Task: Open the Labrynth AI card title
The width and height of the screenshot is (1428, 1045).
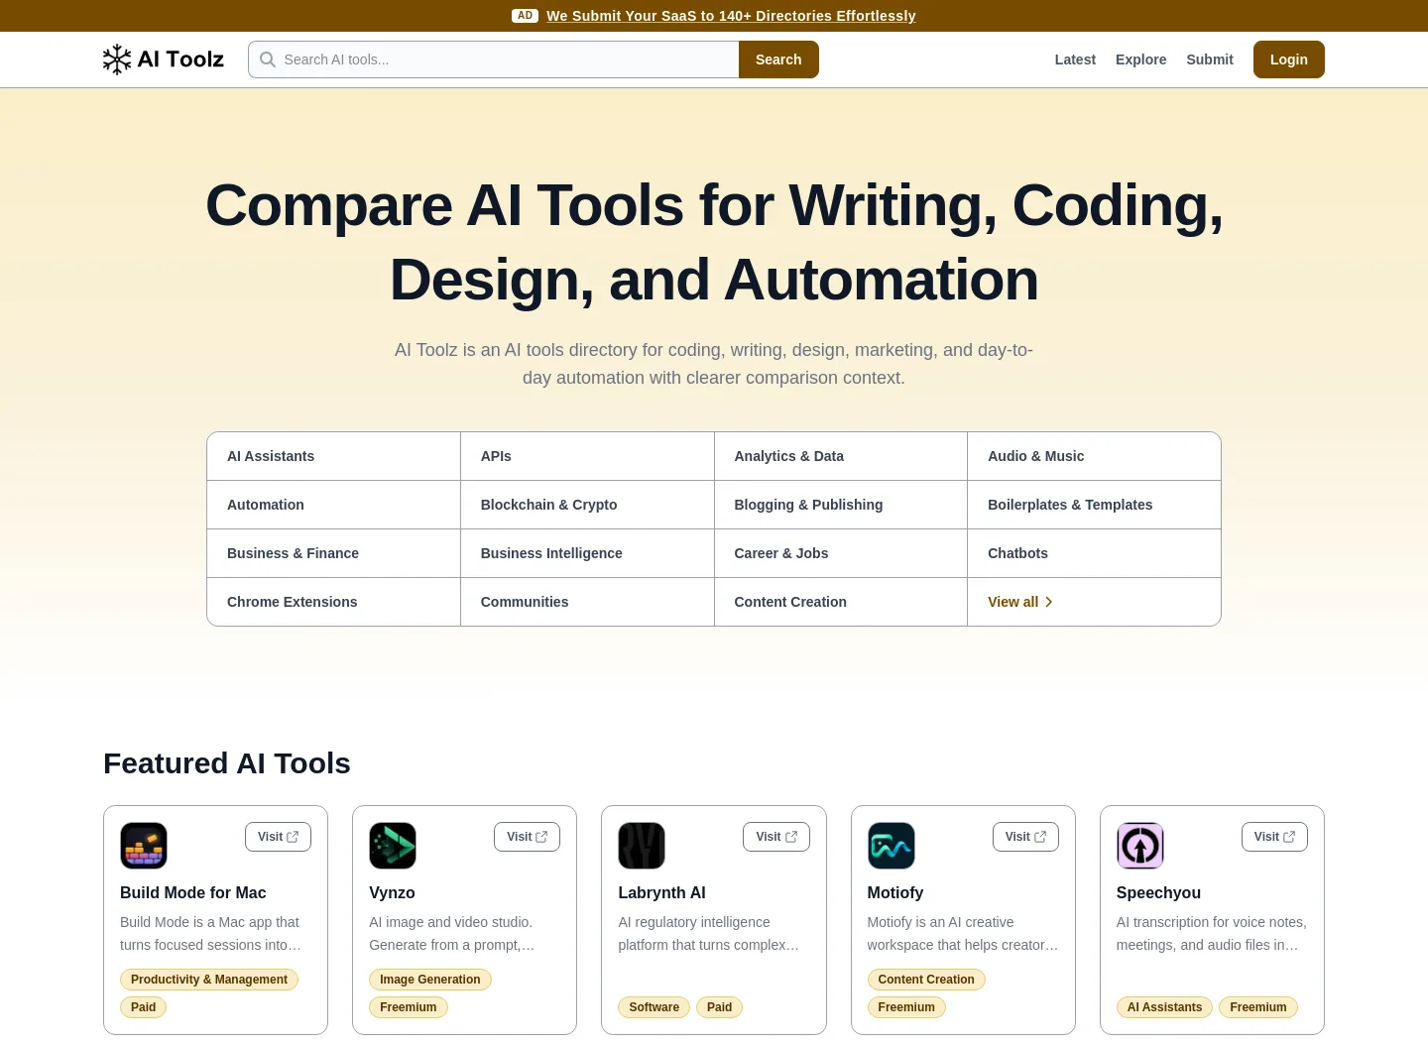Action: 662,892
